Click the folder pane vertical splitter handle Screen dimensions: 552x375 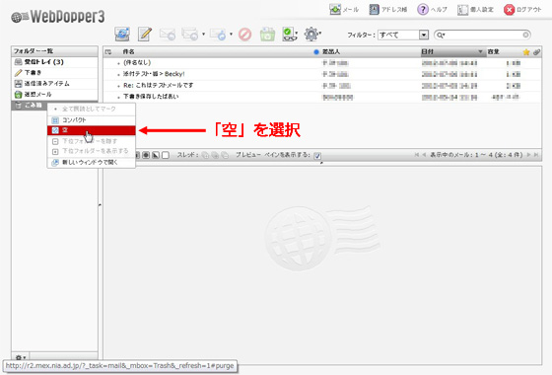[x=100, y=204]
